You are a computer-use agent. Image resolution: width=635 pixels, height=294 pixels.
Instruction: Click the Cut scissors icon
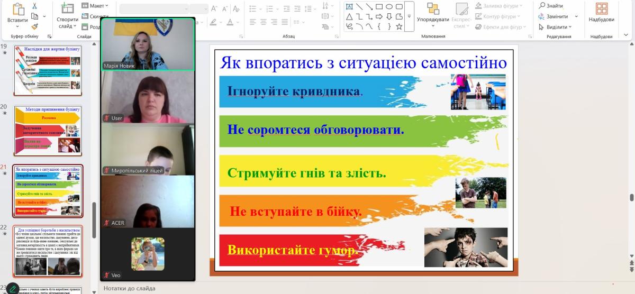click(35, 6)
